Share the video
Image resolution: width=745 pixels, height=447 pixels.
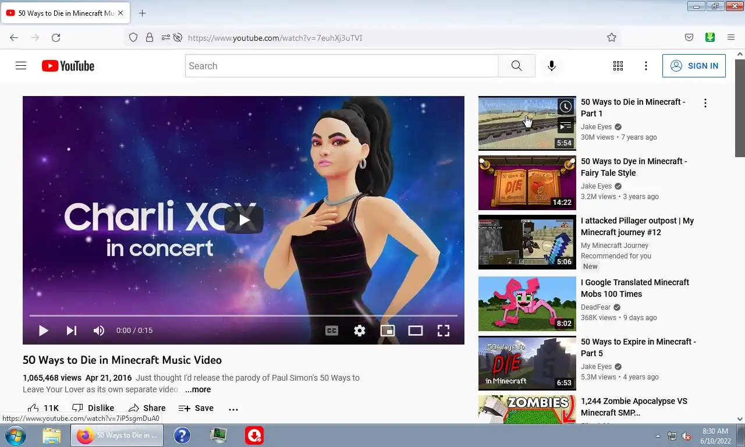point(147,408)
